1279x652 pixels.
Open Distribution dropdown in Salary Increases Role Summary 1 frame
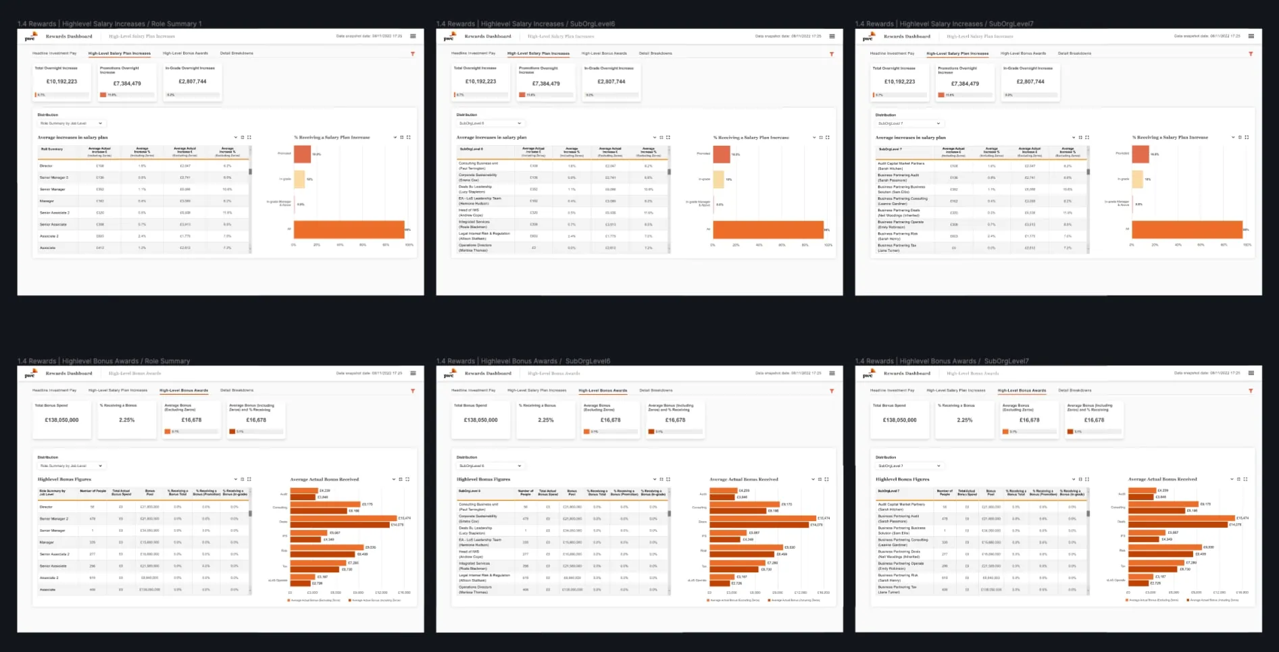71,124
